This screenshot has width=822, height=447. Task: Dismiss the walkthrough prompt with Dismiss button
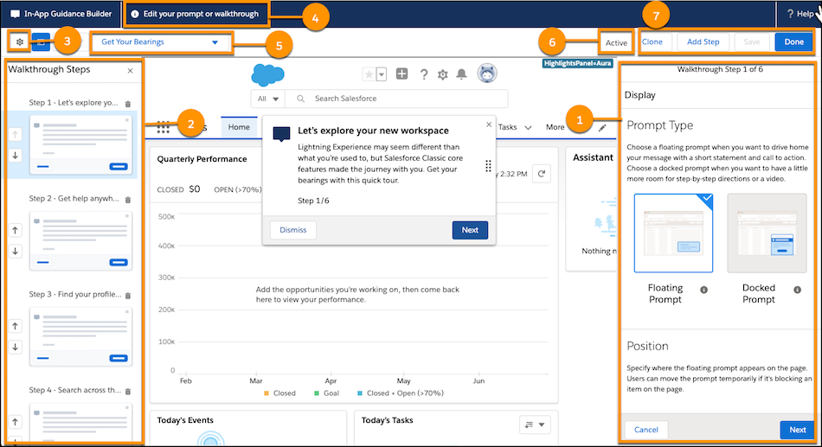coord(292,230)
